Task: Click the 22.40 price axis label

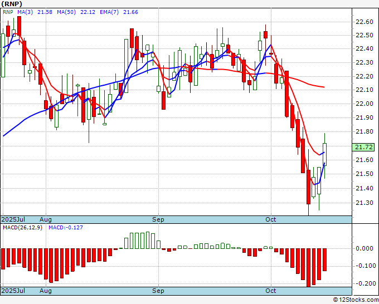Action: tap(365, 49)
